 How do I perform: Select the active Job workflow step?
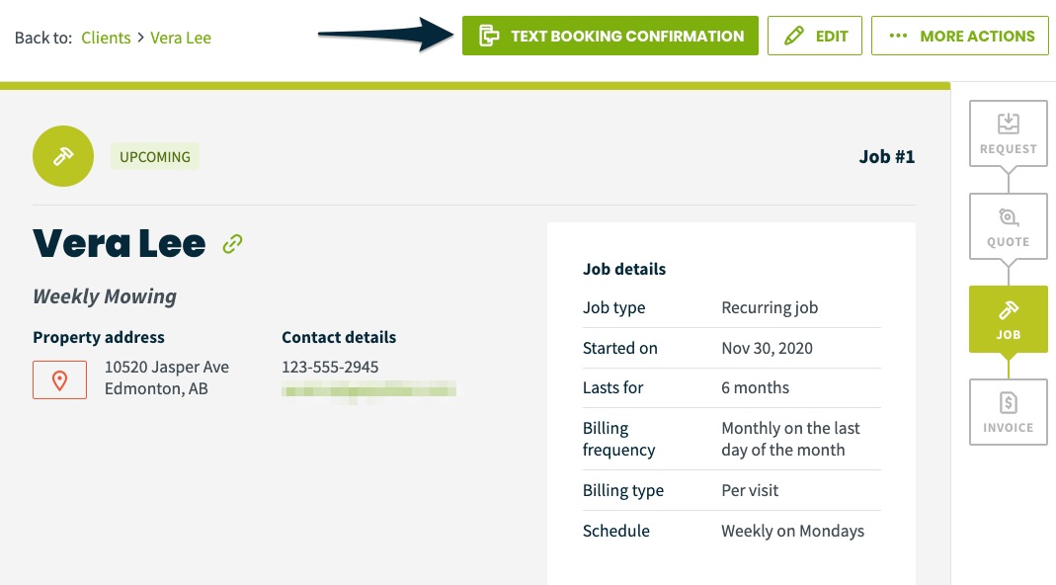coord(1009,319)
